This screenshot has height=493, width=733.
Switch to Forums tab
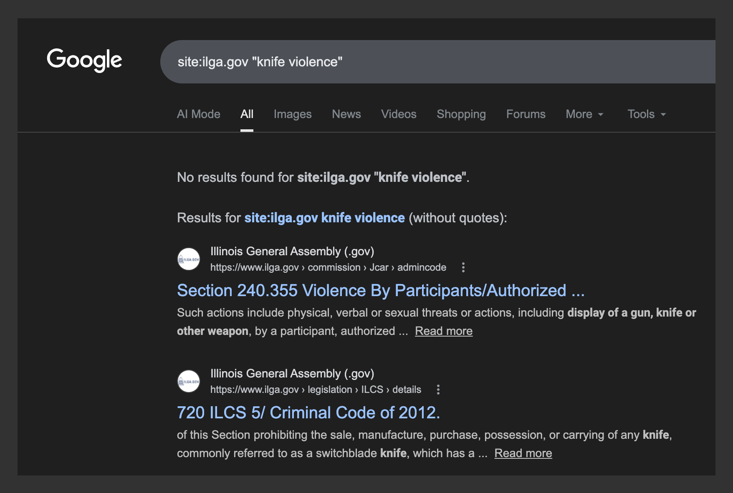pos(526,114)
